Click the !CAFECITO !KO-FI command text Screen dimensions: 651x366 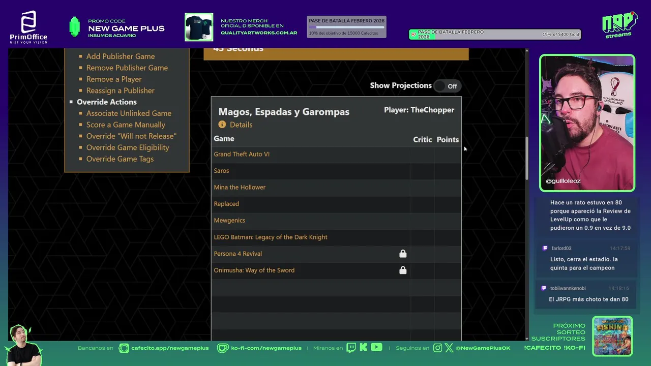tap(554, 348)
